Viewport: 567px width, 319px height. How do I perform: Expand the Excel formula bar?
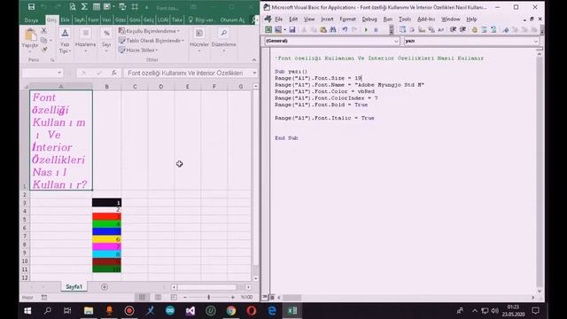(x=254, y=73)
